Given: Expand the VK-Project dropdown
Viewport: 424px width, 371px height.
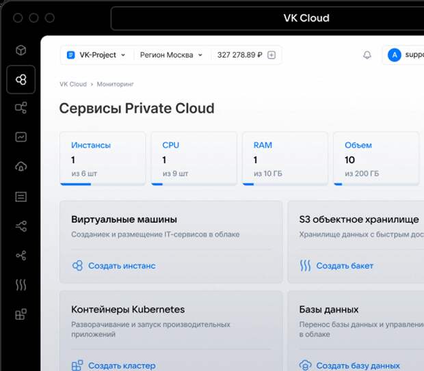Looking at the screenshot, I should tap(96, 55).
